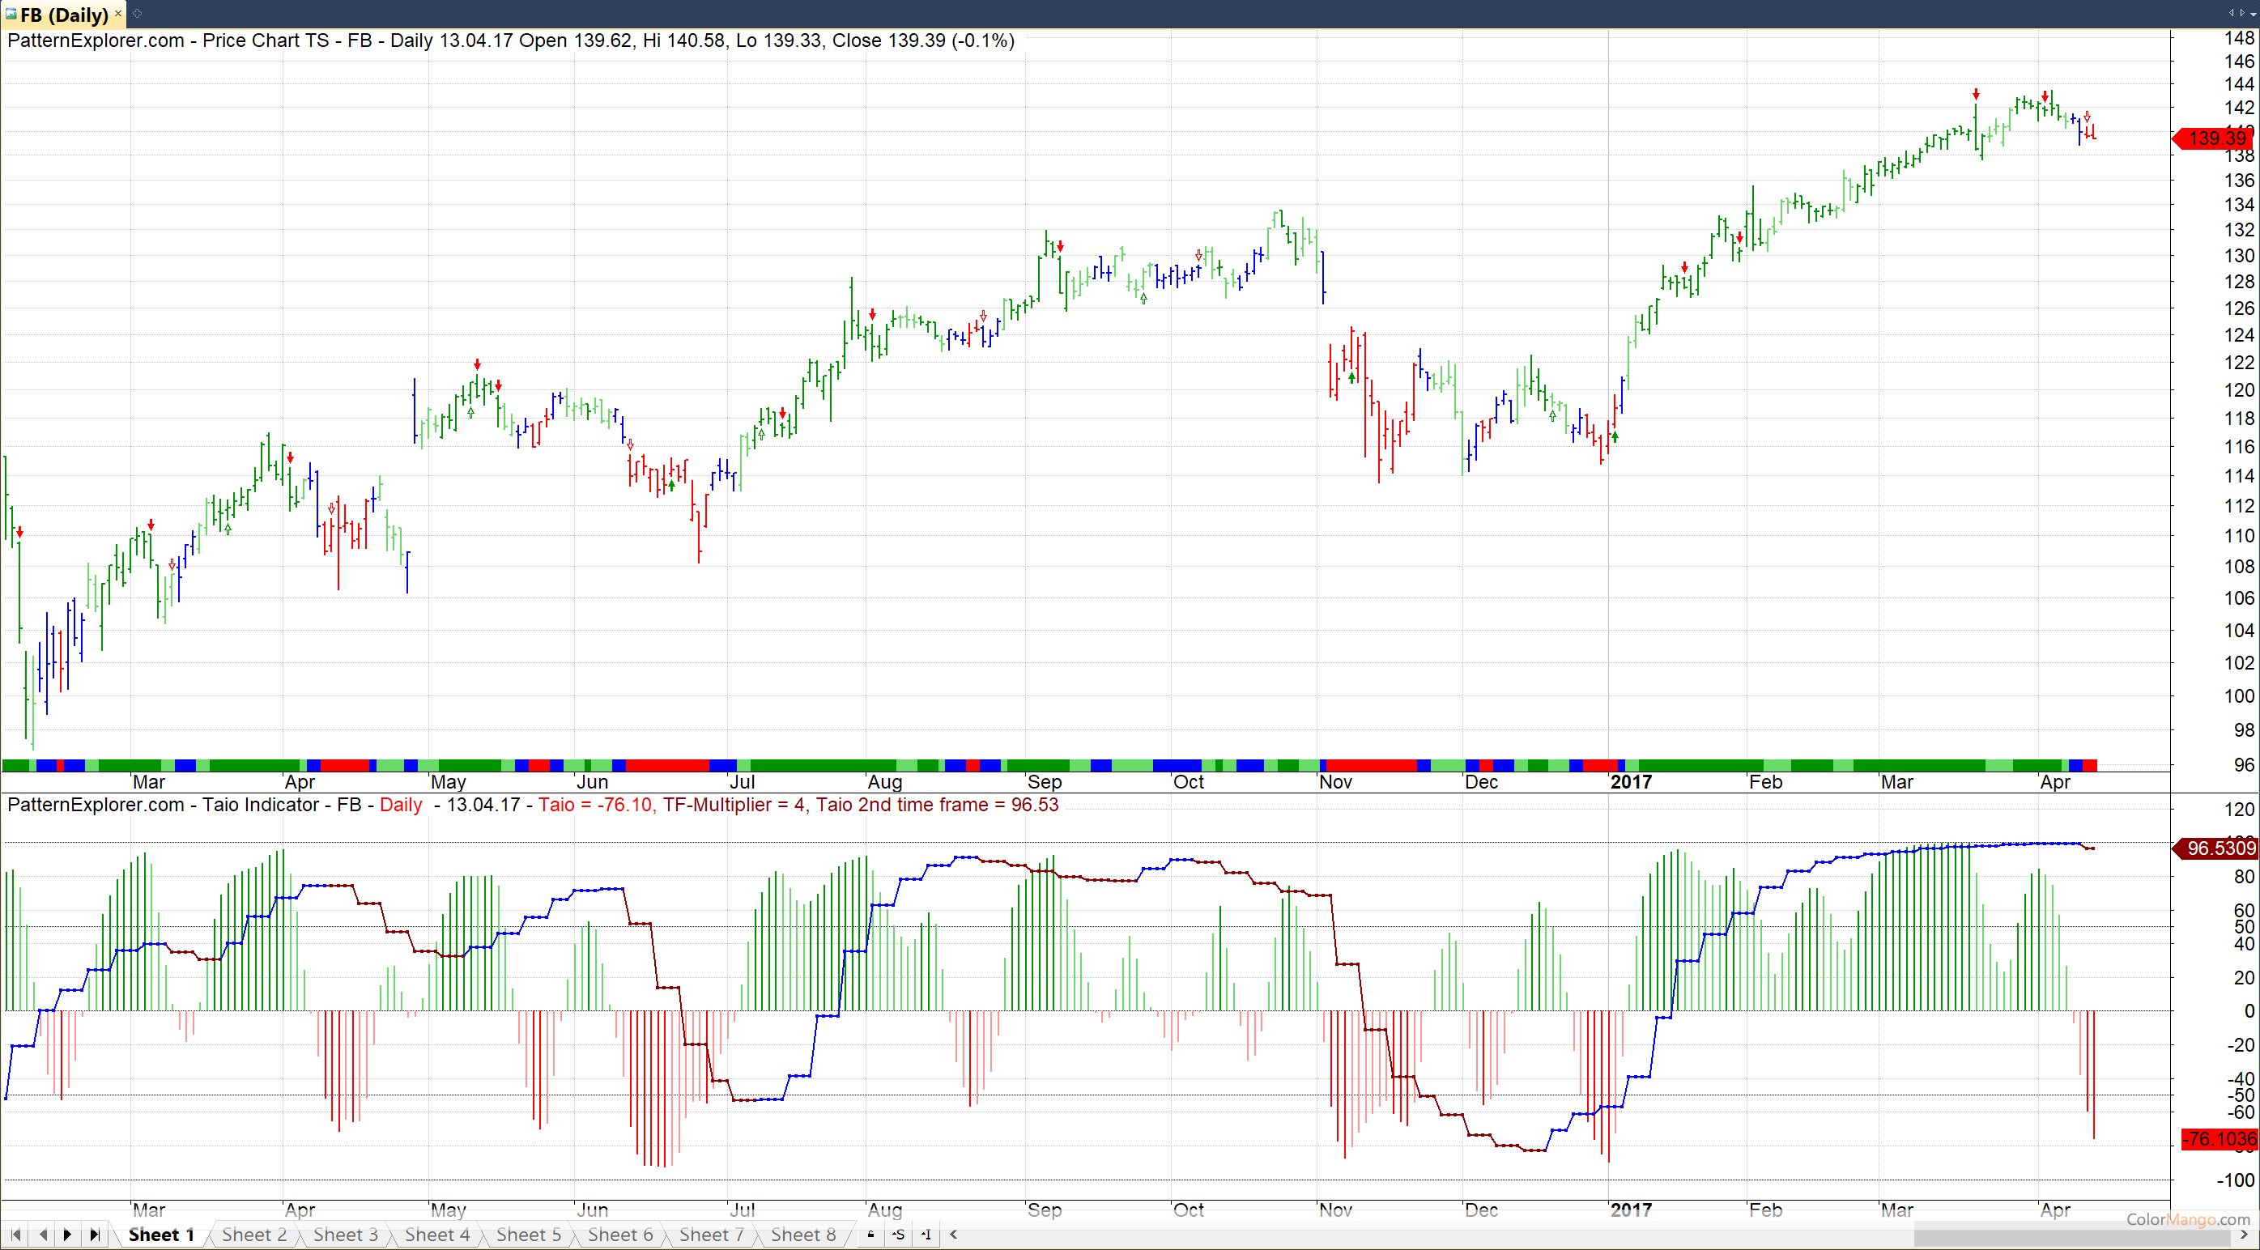This screenshot has height=1250, width=2260.
Task: Toggle the chart lock padlock icon
Action: (870, 1235)
